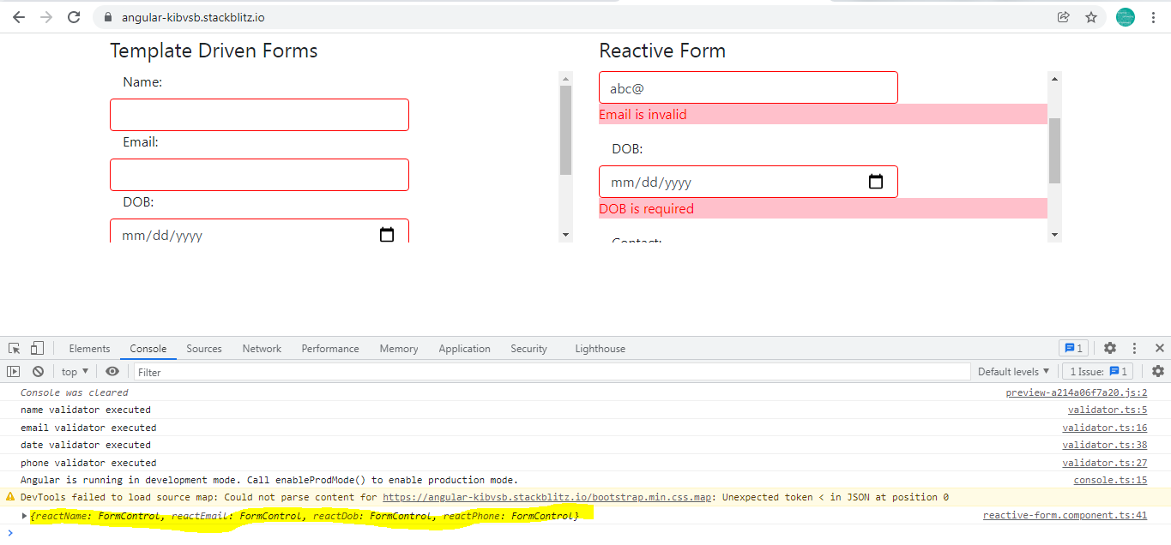The width and height of the screenshot is (1171, 545).
Task: Switch to the Network tab
Action: 261,348
